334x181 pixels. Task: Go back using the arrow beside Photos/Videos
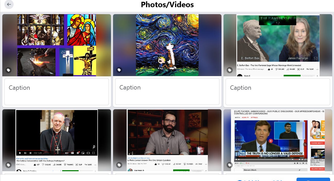9,4
